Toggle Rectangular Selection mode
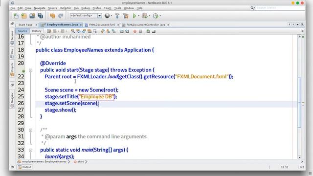The width and height of the screenshot is (313, 176). click(x=95, y=31)
